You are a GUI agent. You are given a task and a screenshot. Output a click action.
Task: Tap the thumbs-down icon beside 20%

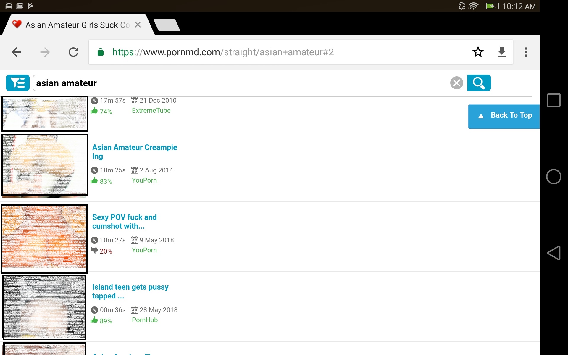click(94, 251)
